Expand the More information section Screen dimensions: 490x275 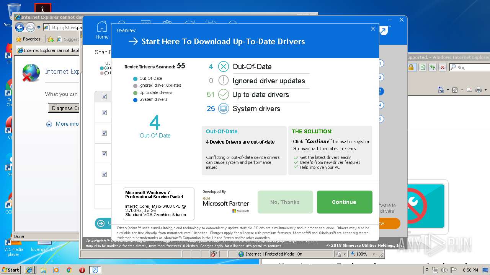point(63,124)
